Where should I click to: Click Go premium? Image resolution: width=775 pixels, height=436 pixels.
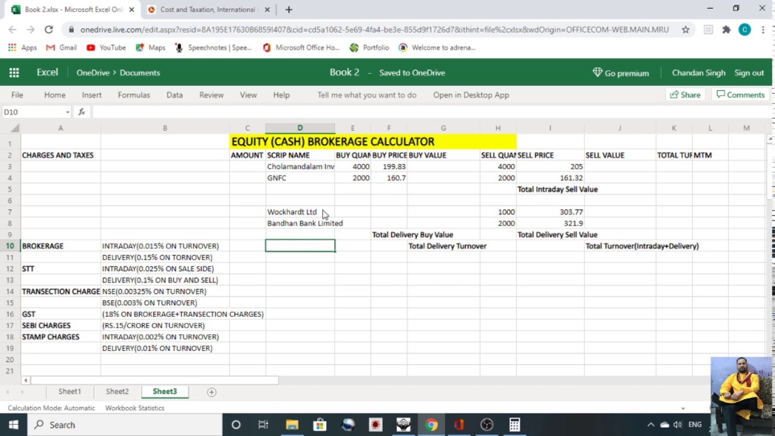(621, 73)
